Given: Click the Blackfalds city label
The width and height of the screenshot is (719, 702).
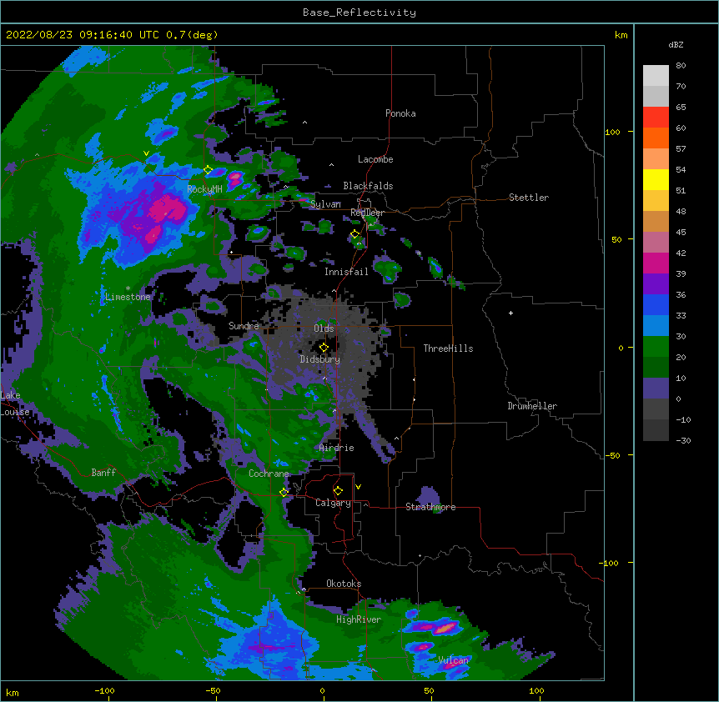Looking at the screenshot, I should [x=368, y=186].
